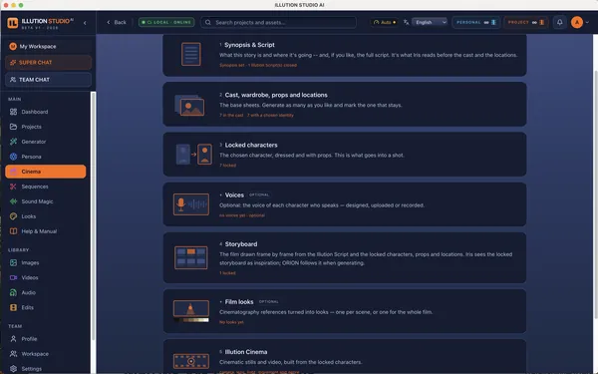Screen dimensions: 598x374
Task: Open the English language dropdown
Action: pyautogui.click(x=430, y=23)
